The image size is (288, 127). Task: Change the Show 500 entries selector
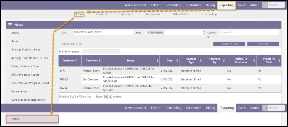107,96
